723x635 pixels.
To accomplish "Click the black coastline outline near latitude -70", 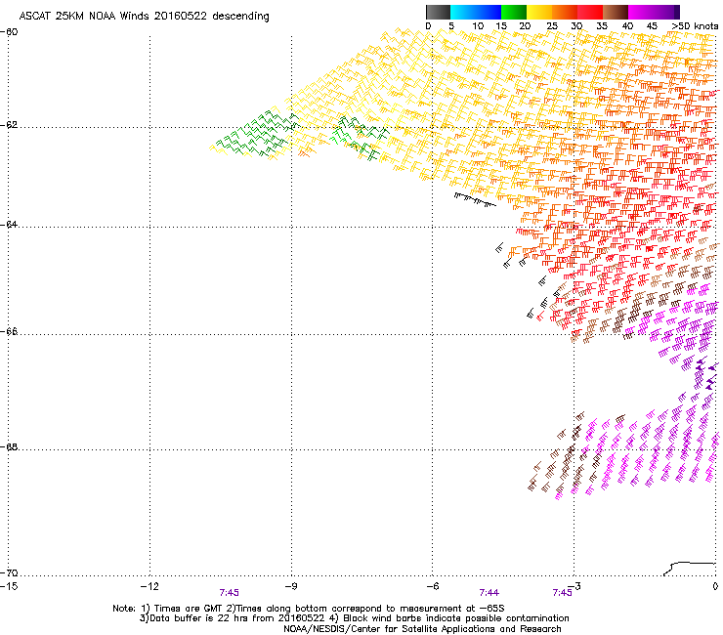I will tap(690, 569).
